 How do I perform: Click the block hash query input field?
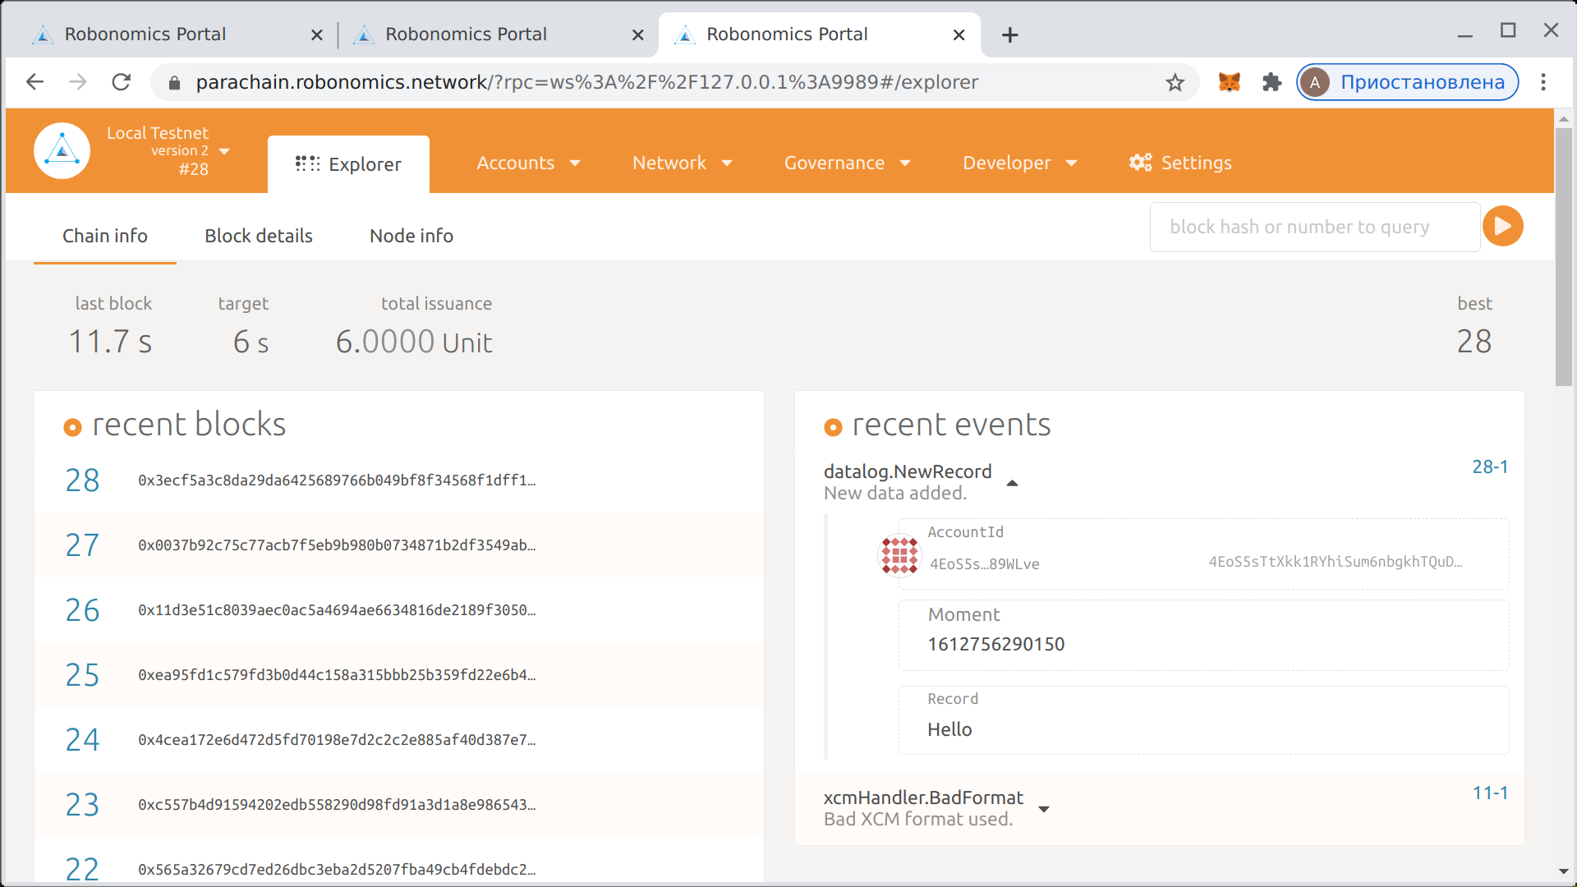(1314, 227)
